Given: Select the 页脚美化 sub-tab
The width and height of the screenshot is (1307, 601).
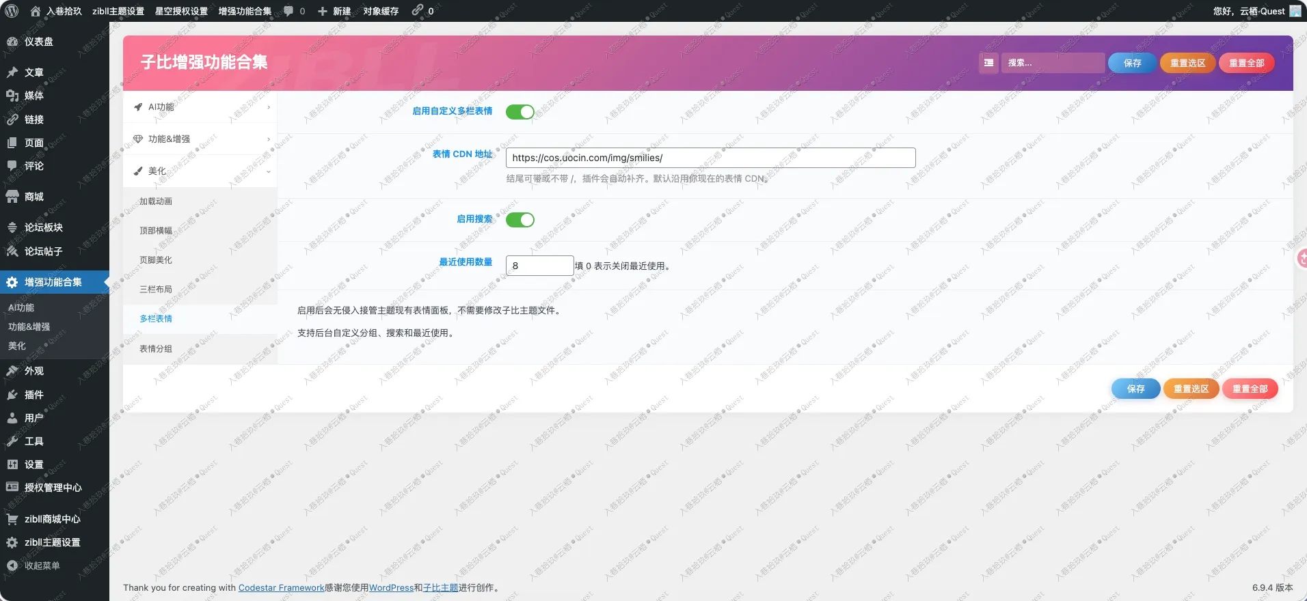Looking at the screenshot, I should pyautogui.click(x=200, y=260).
